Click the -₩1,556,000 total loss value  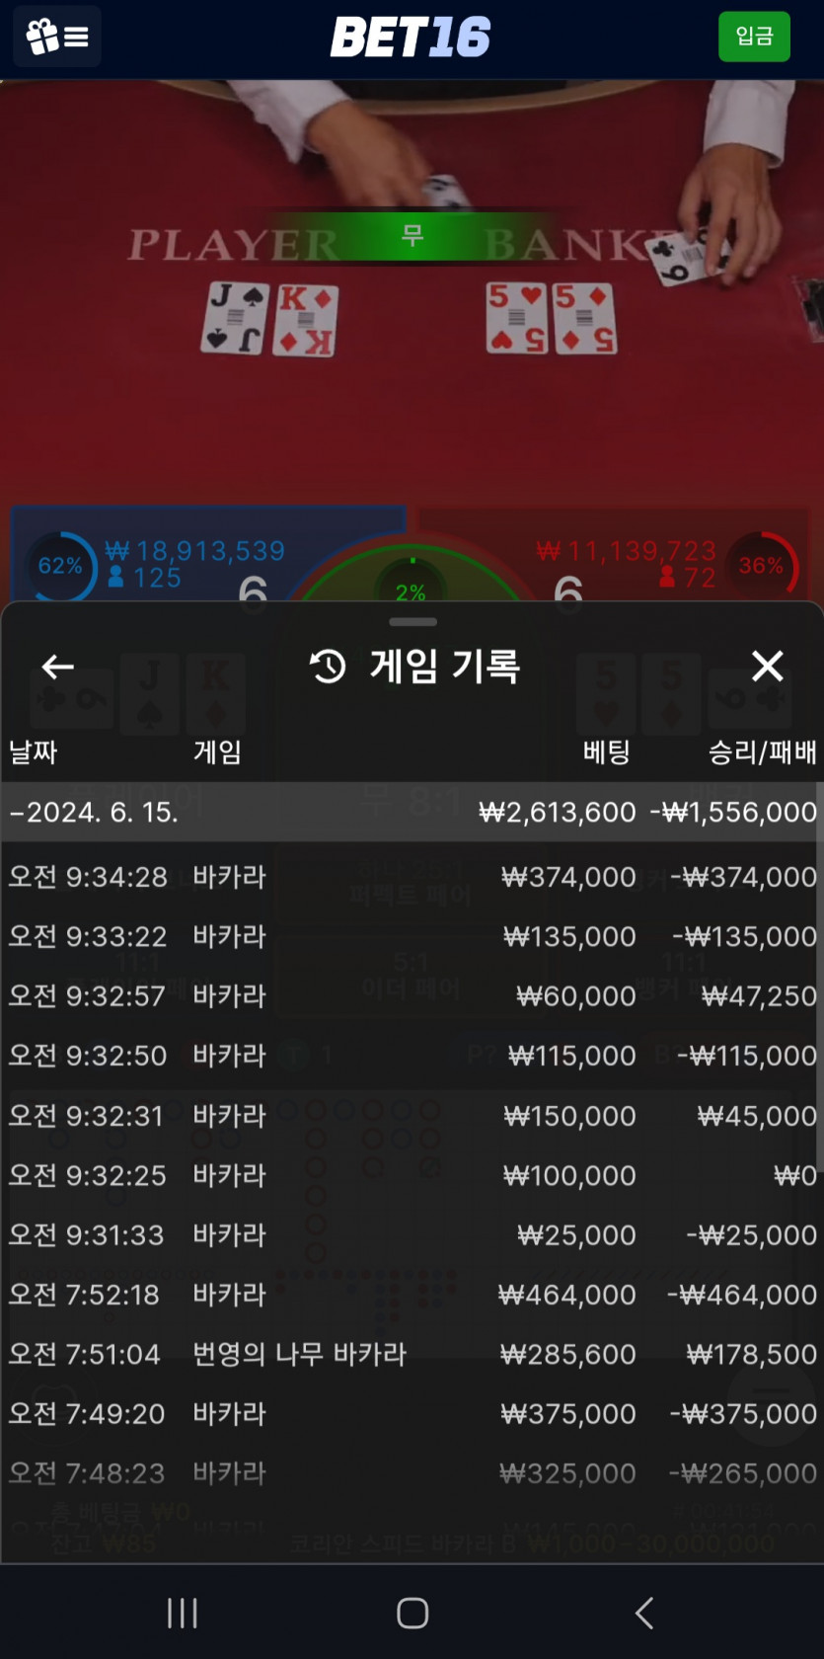733,812
